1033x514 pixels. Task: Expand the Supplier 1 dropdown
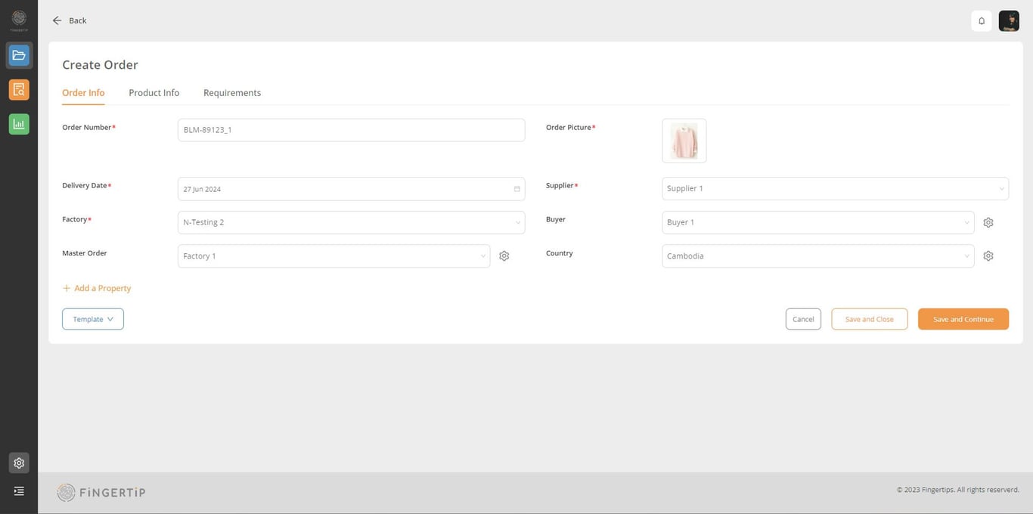[835, 188]
